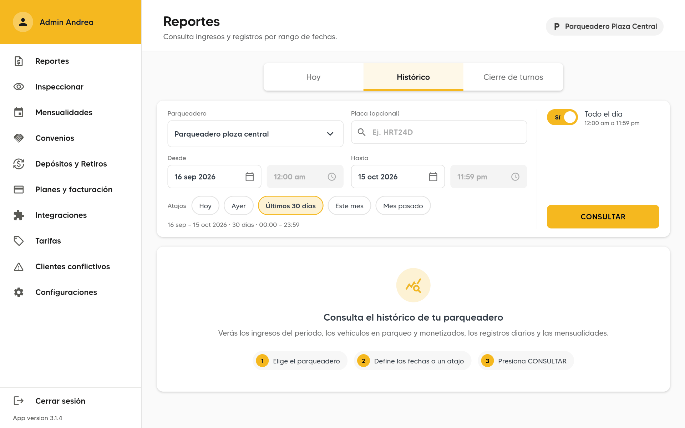Click the 16 sep 2026 date field
The image size is (685, 428).
pyautogui.click(x=214, y=177)
